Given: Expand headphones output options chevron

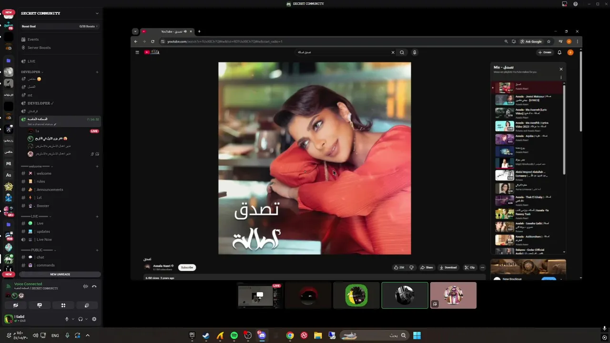Looking at the screenshot, I should pos(86,319).
